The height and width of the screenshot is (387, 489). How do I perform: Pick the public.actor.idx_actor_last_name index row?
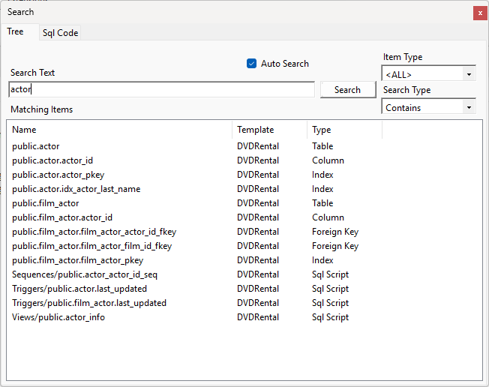76,189
